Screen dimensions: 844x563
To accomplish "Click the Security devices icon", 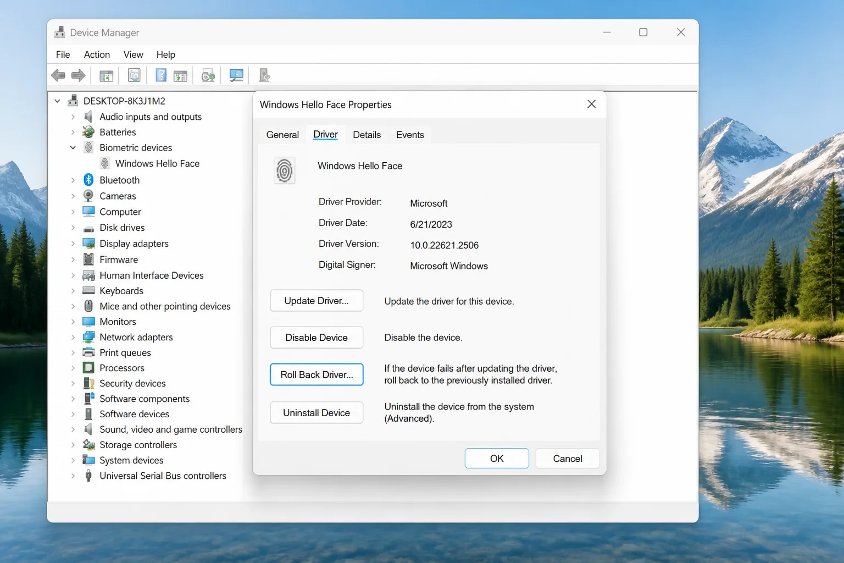I will [88, 383].
